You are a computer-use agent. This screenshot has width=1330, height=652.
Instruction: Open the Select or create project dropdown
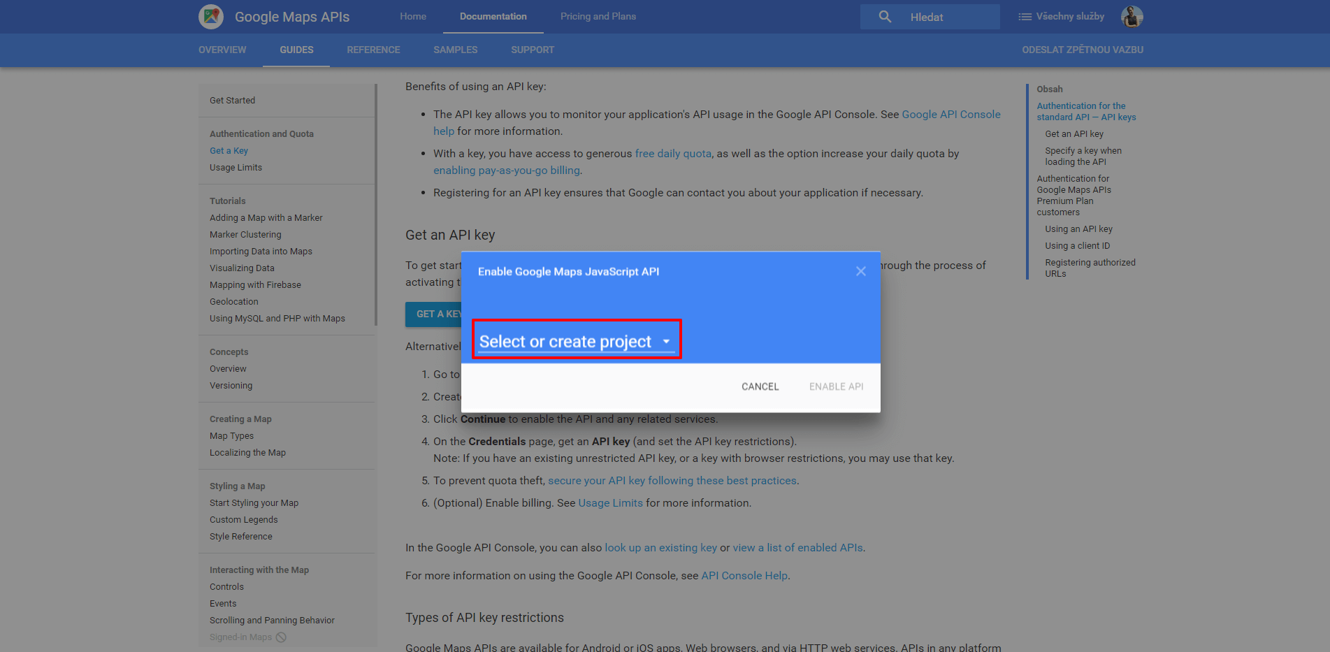click(x=577, y=340)
